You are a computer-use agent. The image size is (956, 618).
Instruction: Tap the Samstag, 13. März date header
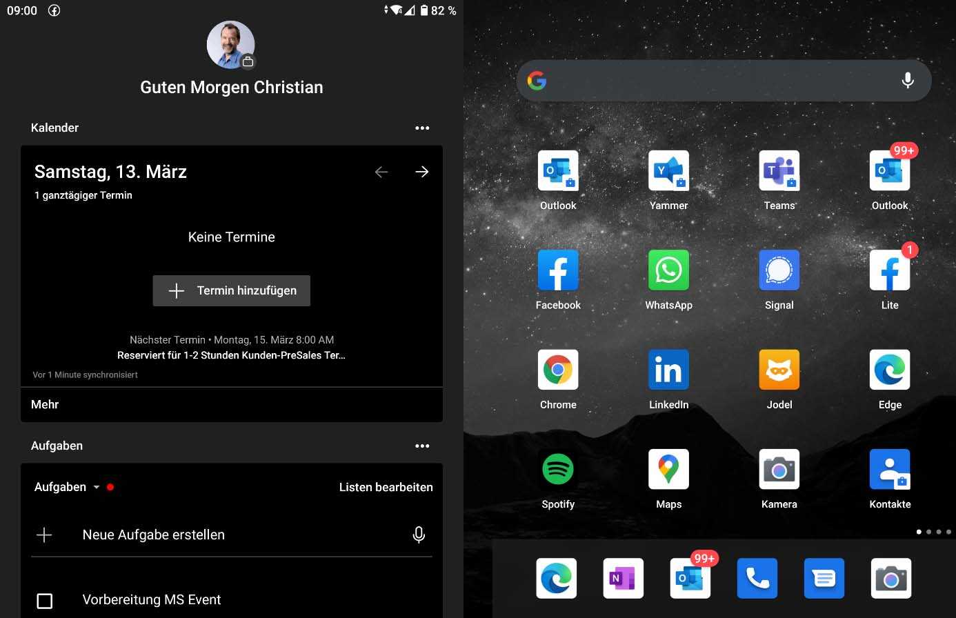(110, 172)
